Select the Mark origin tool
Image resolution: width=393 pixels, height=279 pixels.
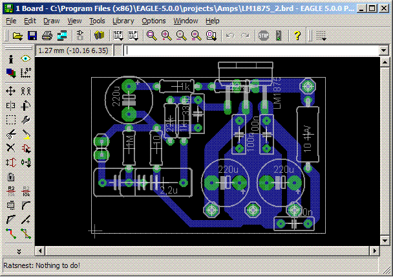pos(26,73)
